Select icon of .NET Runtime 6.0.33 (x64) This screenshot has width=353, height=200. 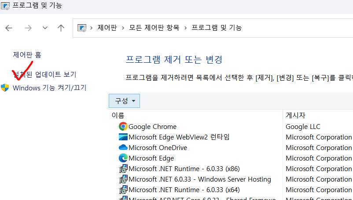tap(123, 189)
